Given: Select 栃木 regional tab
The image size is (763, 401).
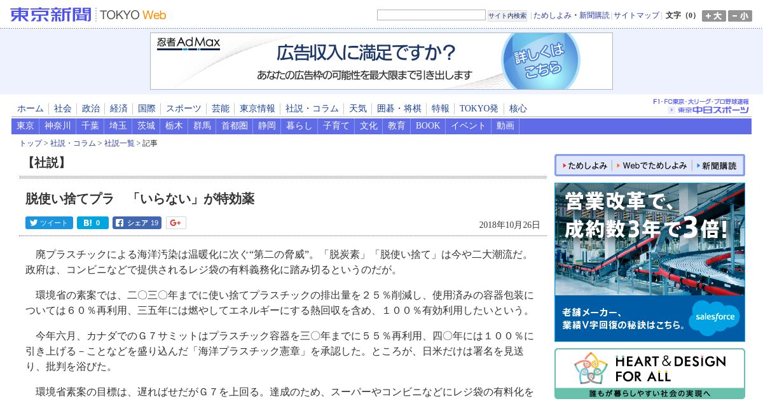Looking at the screenshot, I should click(174, 126).
